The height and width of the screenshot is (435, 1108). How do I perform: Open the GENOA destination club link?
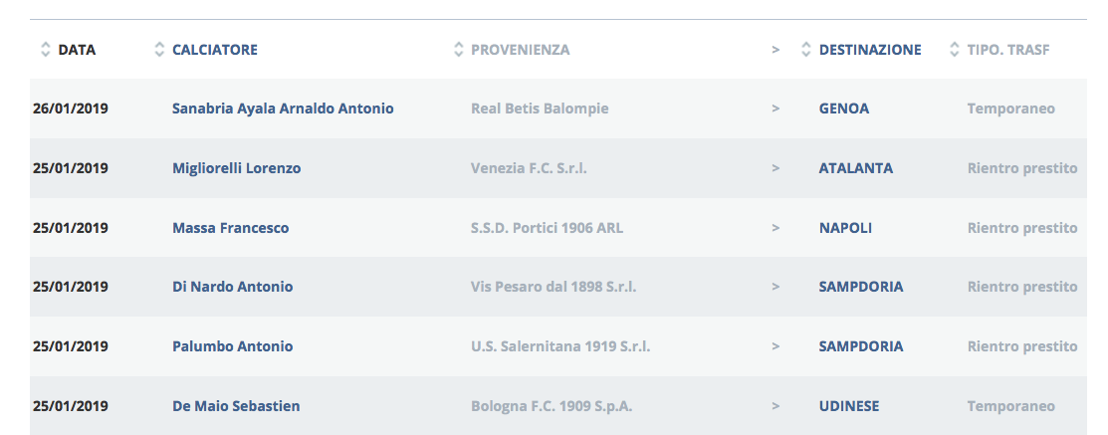843,109
